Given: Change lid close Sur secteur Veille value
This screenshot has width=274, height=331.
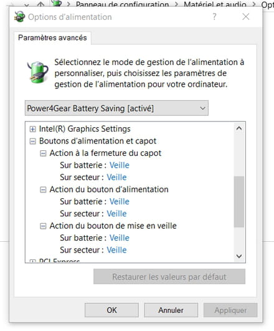Looking at the screenshot, I should [x=116, y=177].
